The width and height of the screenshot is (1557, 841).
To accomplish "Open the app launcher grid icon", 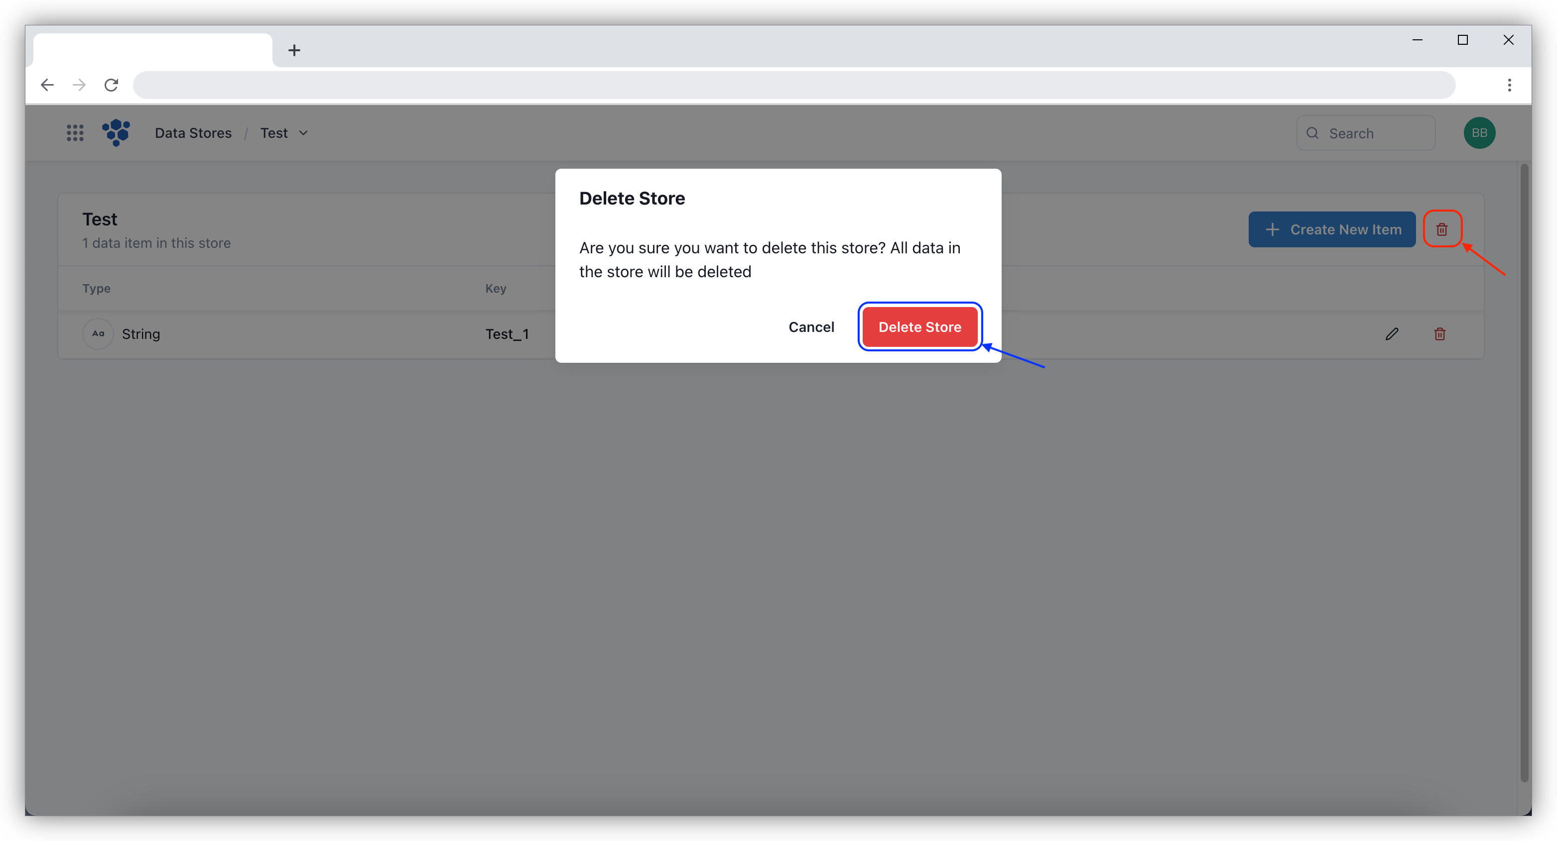I will coord(75,133).
